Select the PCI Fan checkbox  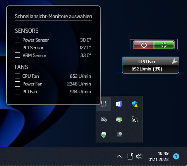coord(17,92)
